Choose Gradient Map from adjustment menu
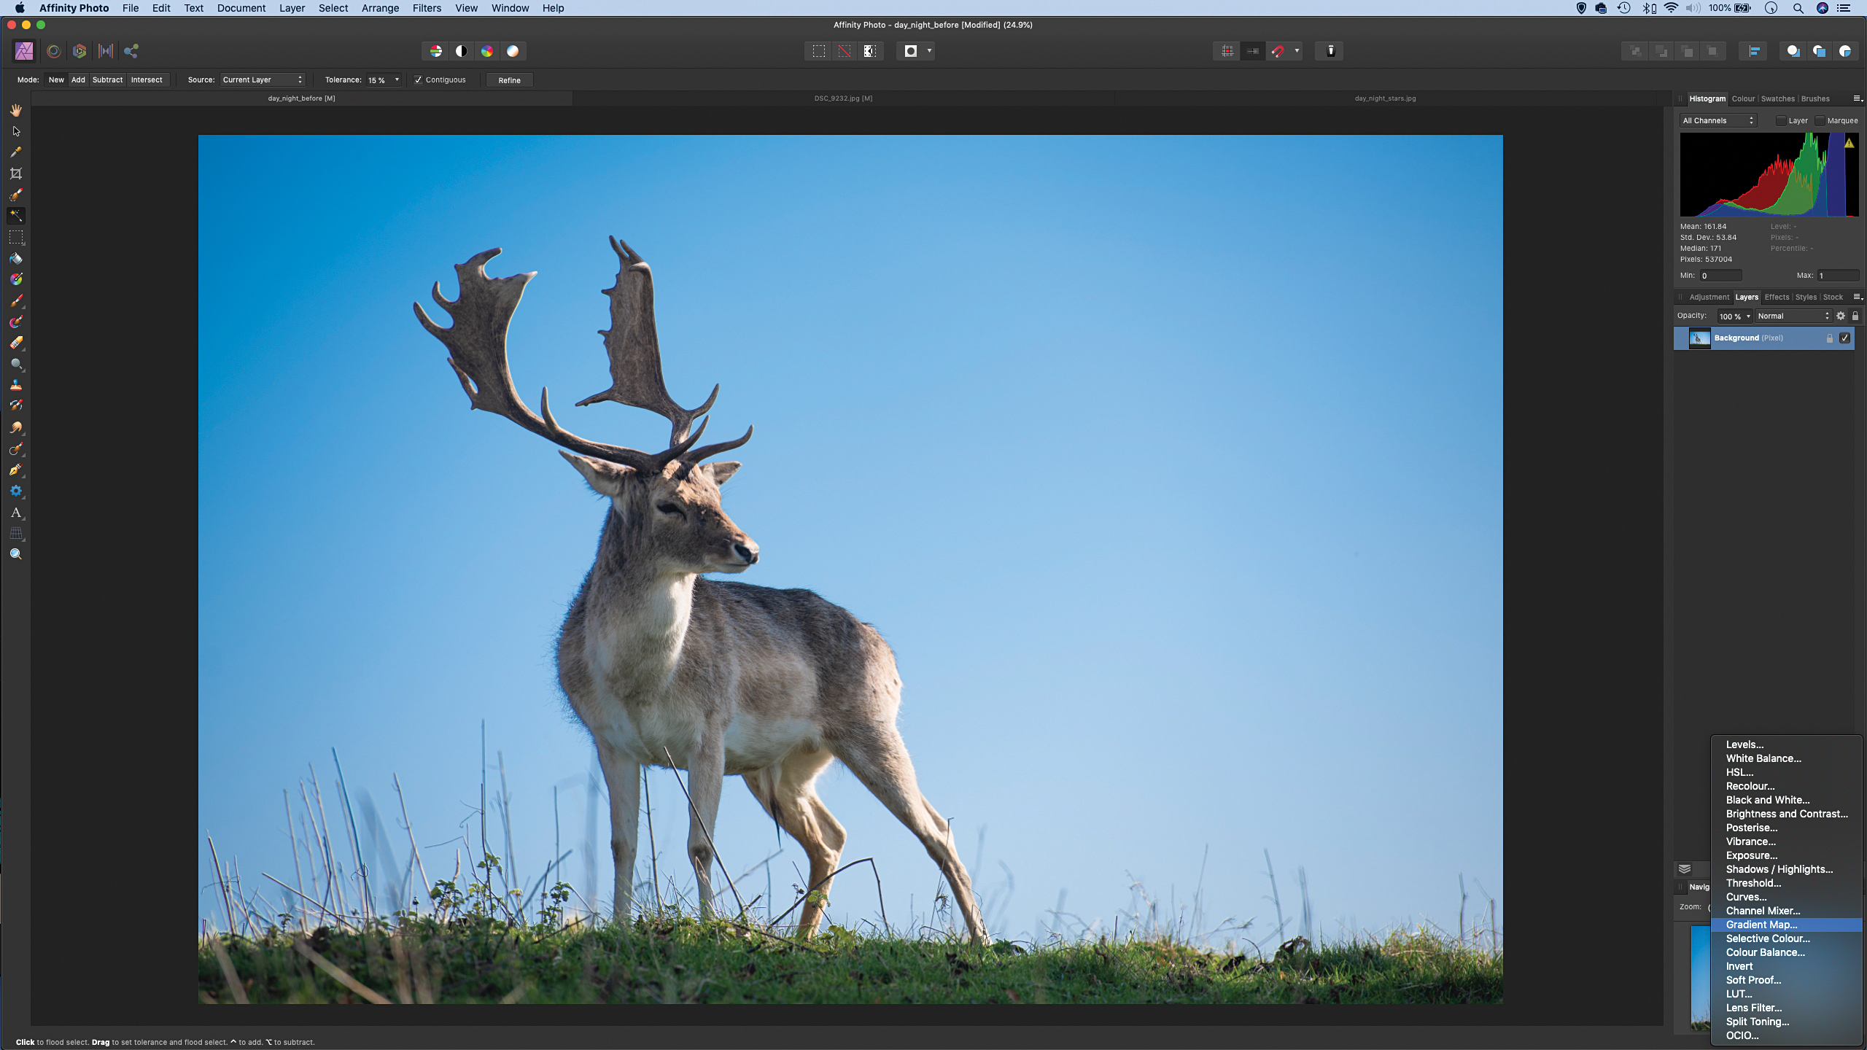This screenshot has height=1050, width=1867. click(1761, 925)
